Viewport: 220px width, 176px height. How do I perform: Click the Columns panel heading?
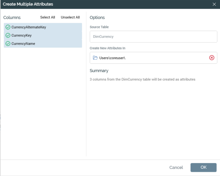12,18
